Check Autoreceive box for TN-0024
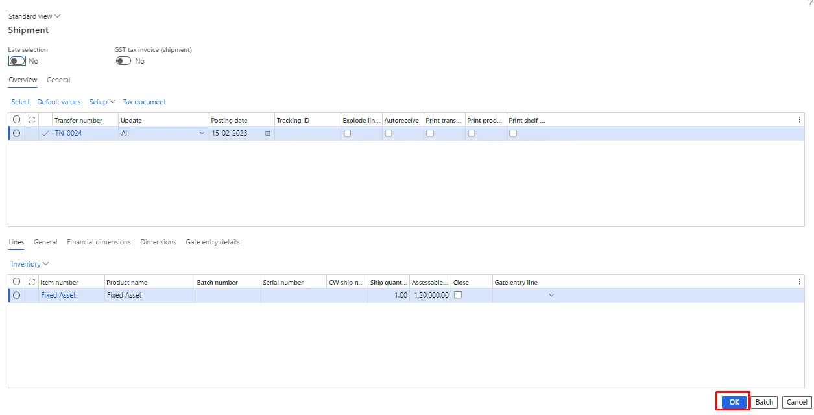 [389, 133]
